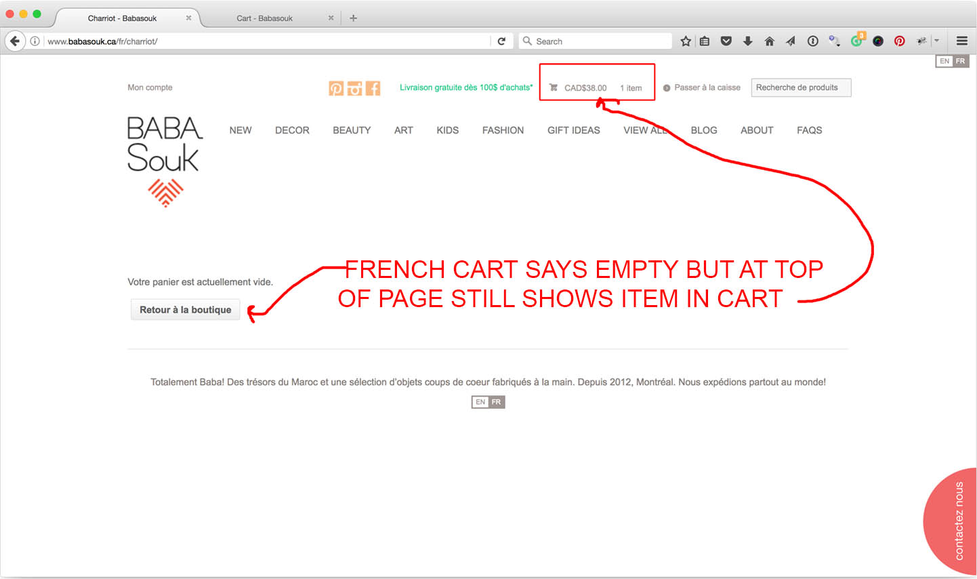Open Babasouk Instagram page icon
This screenshot has height=579, width=977.
[x=354, y=88]
